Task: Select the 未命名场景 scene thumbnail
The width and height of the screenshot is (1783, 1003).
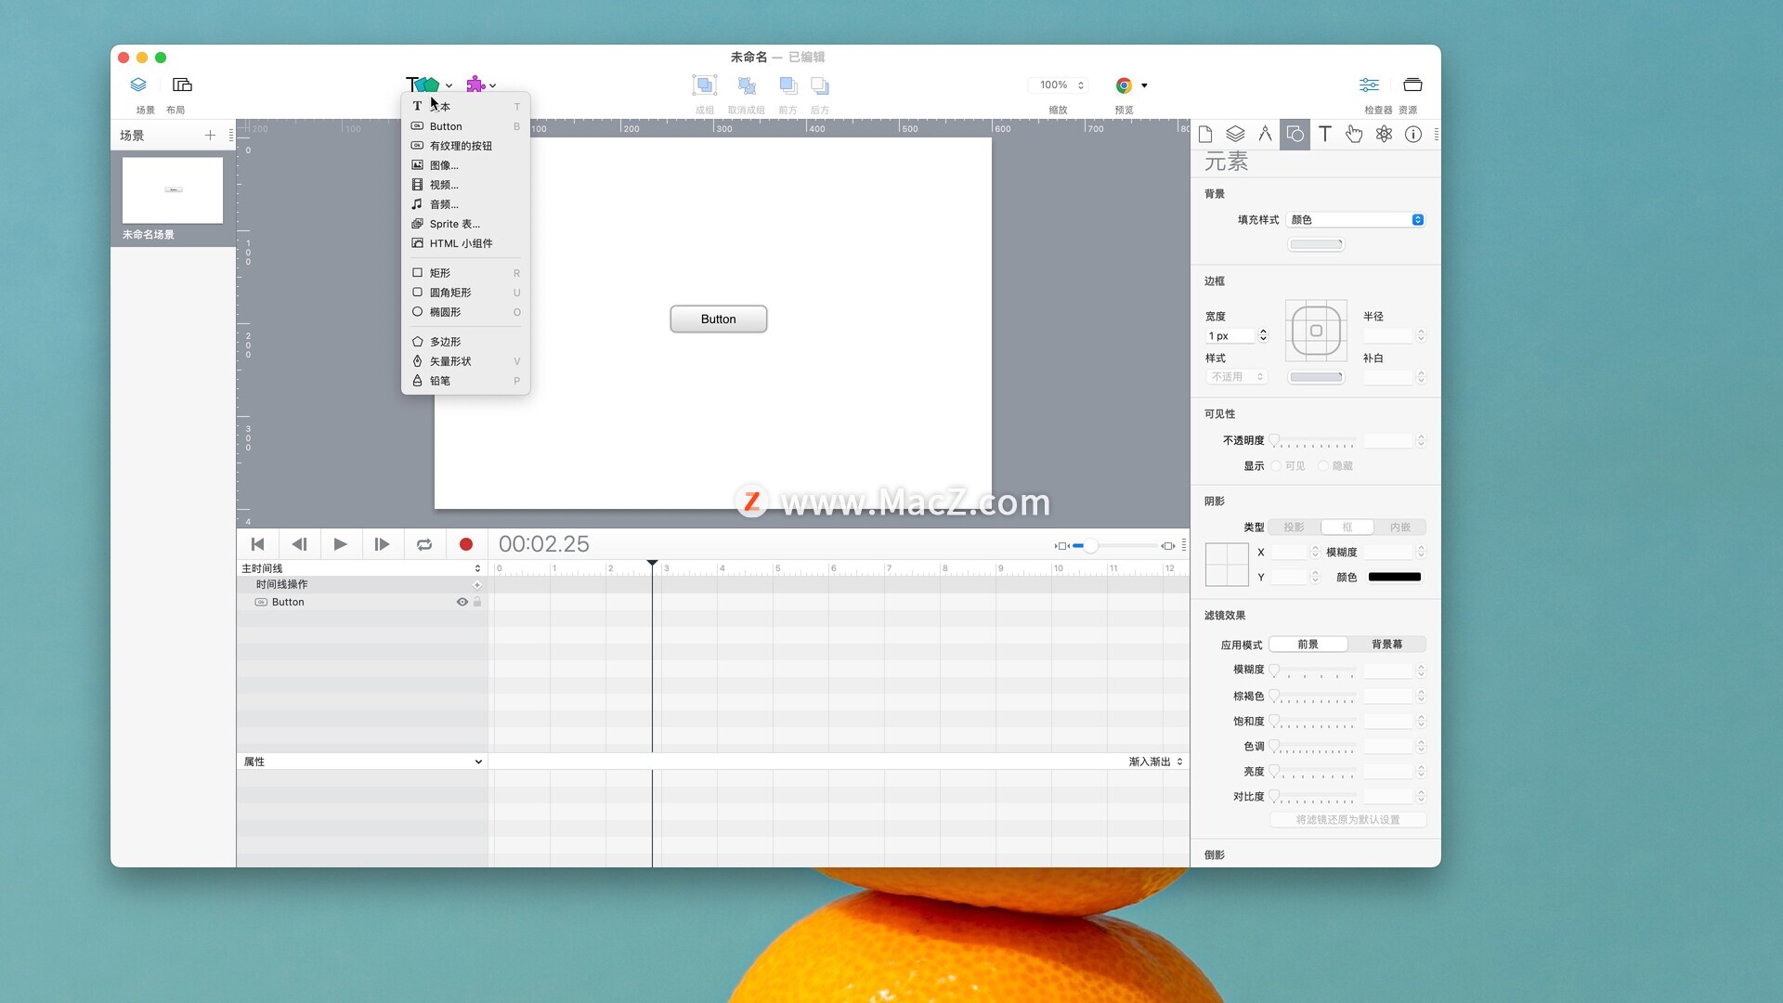Action: pos(173,190)
